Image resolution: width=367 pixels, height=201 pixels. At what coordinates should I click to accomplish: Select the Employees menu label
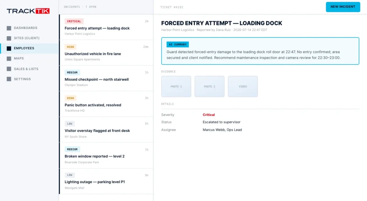point(24,48)
